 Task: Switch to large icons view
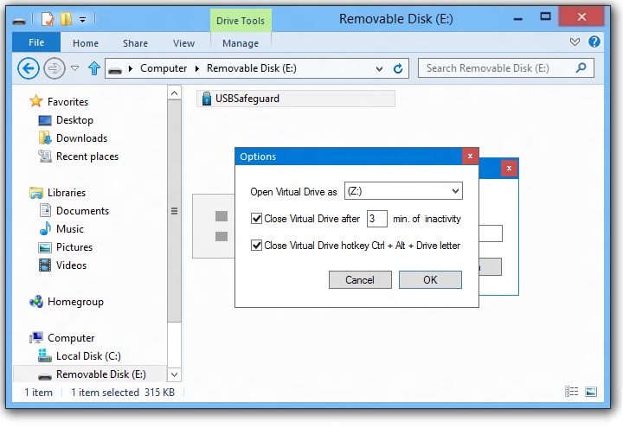591,392
